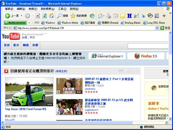Open the Back button history dropdown arrow
Viewport: 173px width, 130px height.
pyautogui.click(x=21, y=16)
